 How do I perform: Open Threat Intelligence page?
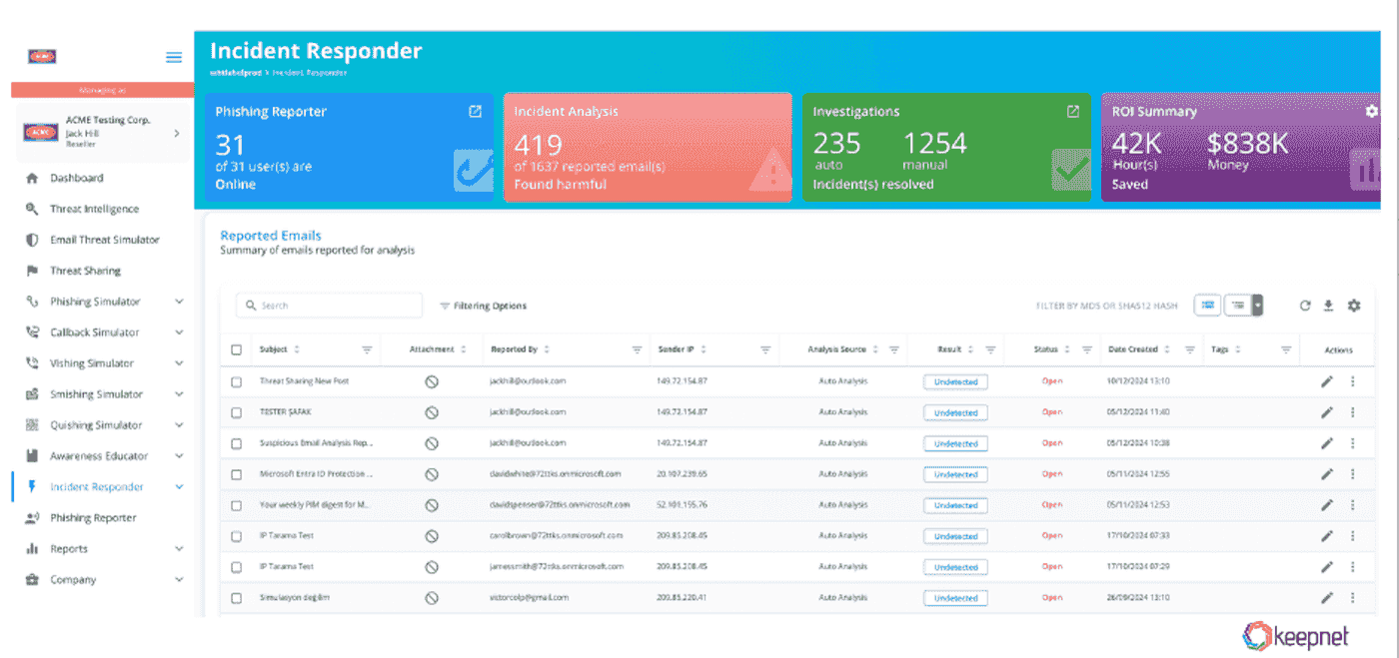click(94, 209)
